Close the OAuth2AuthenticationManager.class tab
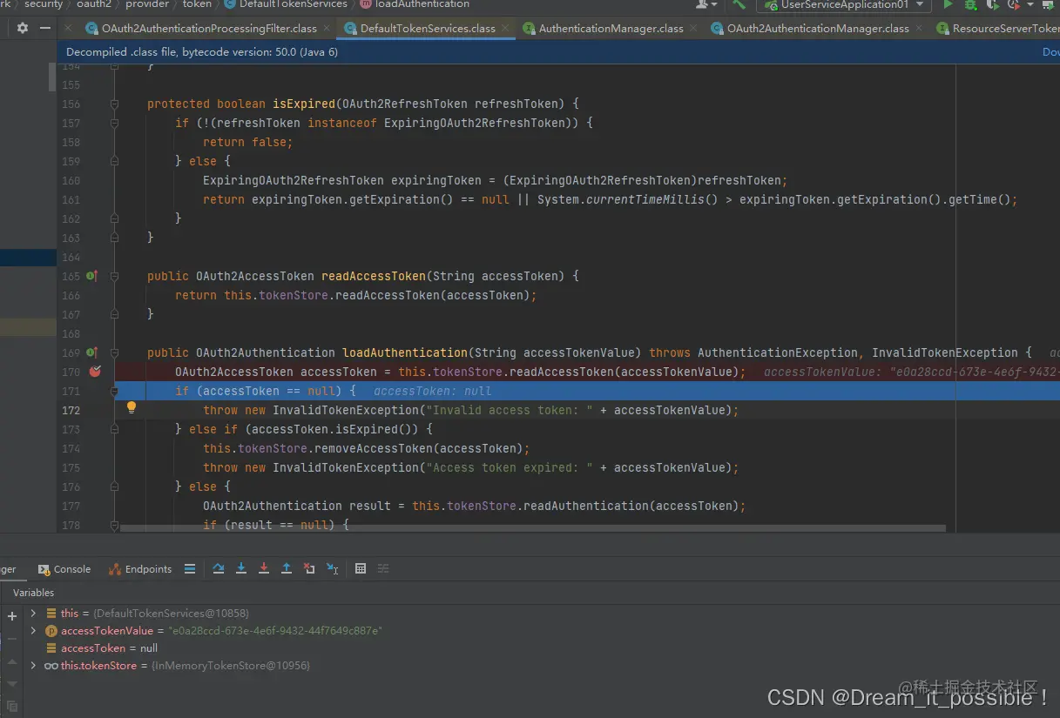This screenshot has width=1060, height=718. [x=918, y=28]
